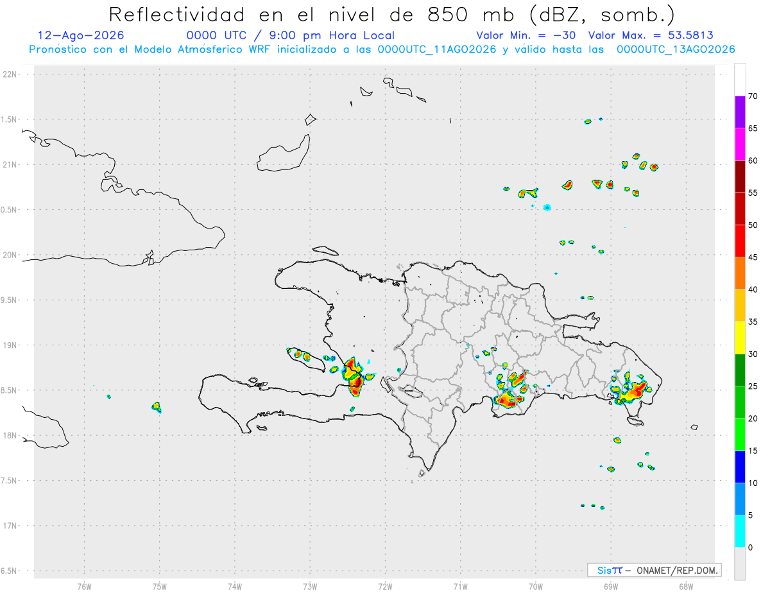Image resolution: width=770 pixels, height=595 pixels.
Task: Select the colorbar tick label "35"
Action: [x=753, y=322]
